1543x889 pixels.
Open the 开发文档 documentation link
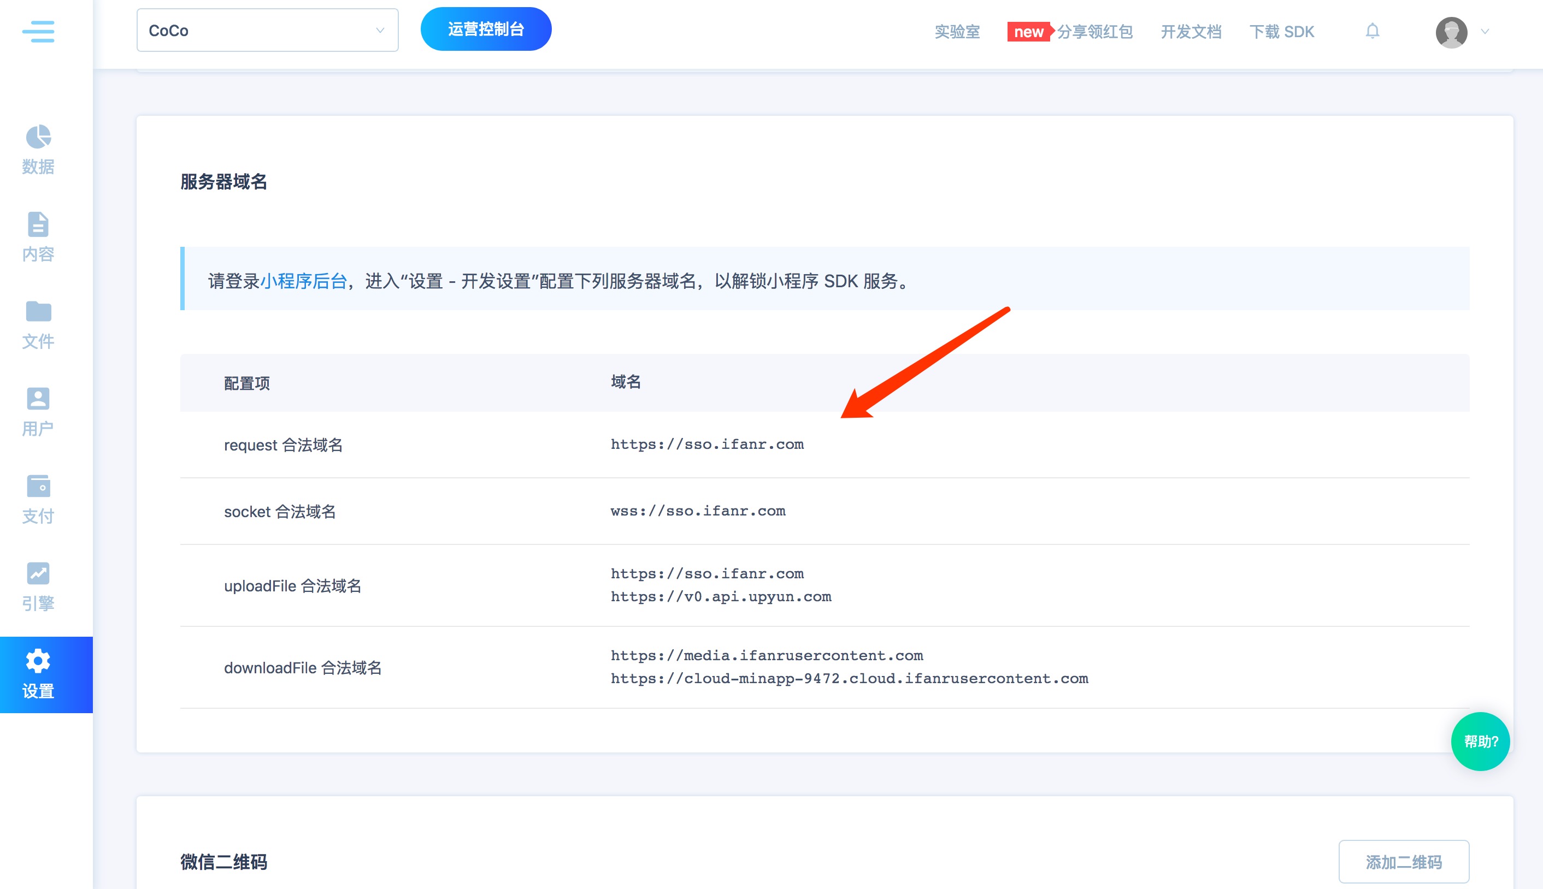[x=1191, y=32]
